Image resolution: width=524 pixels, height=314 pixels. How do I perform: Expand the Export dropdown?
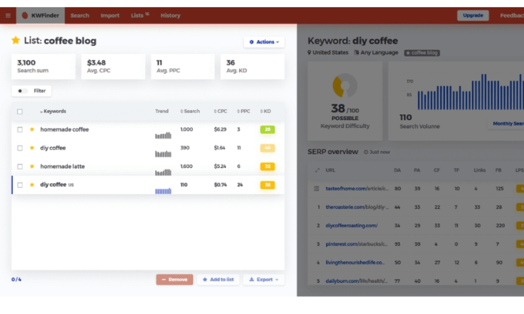(x=263, y=279)
